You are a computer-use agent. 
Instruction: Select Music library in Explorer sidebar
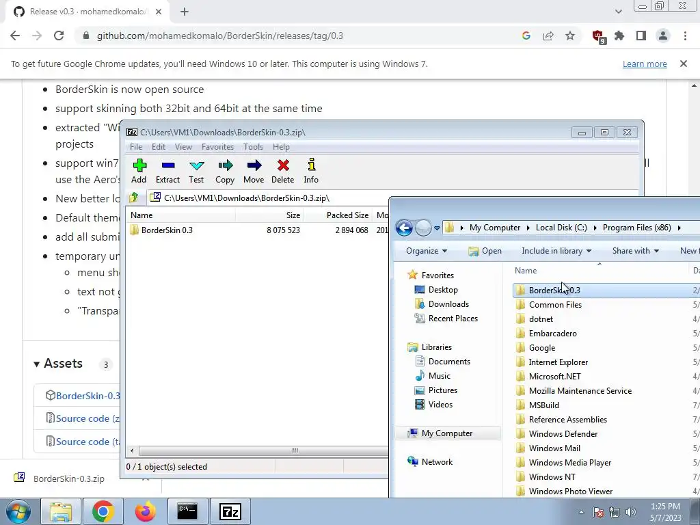coord(433,376)
